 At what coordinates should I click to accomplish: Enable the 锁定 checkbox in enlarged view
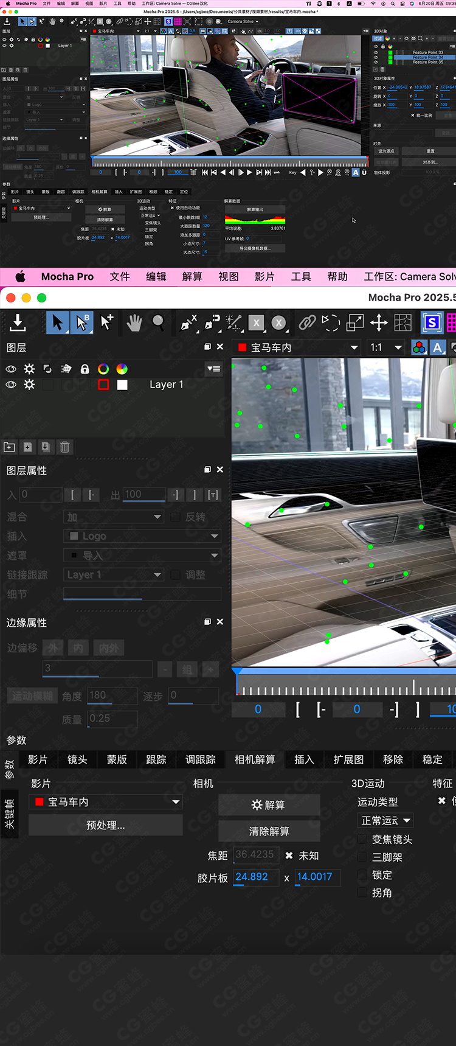coord(363,875)
